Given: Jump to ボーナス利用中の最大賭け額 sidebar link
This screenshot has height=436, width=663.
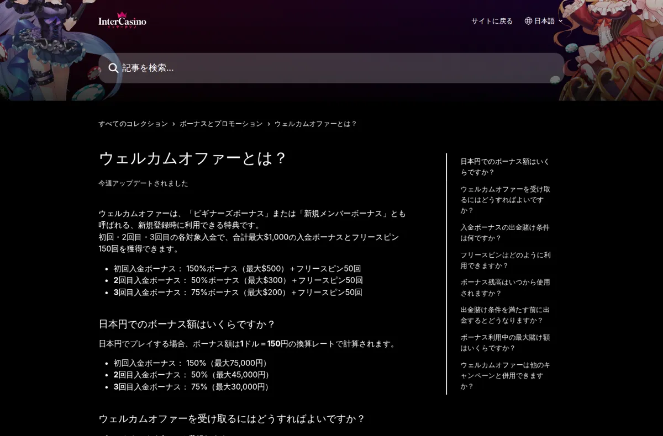Looking at the screenshot, I should pos(505,343).
